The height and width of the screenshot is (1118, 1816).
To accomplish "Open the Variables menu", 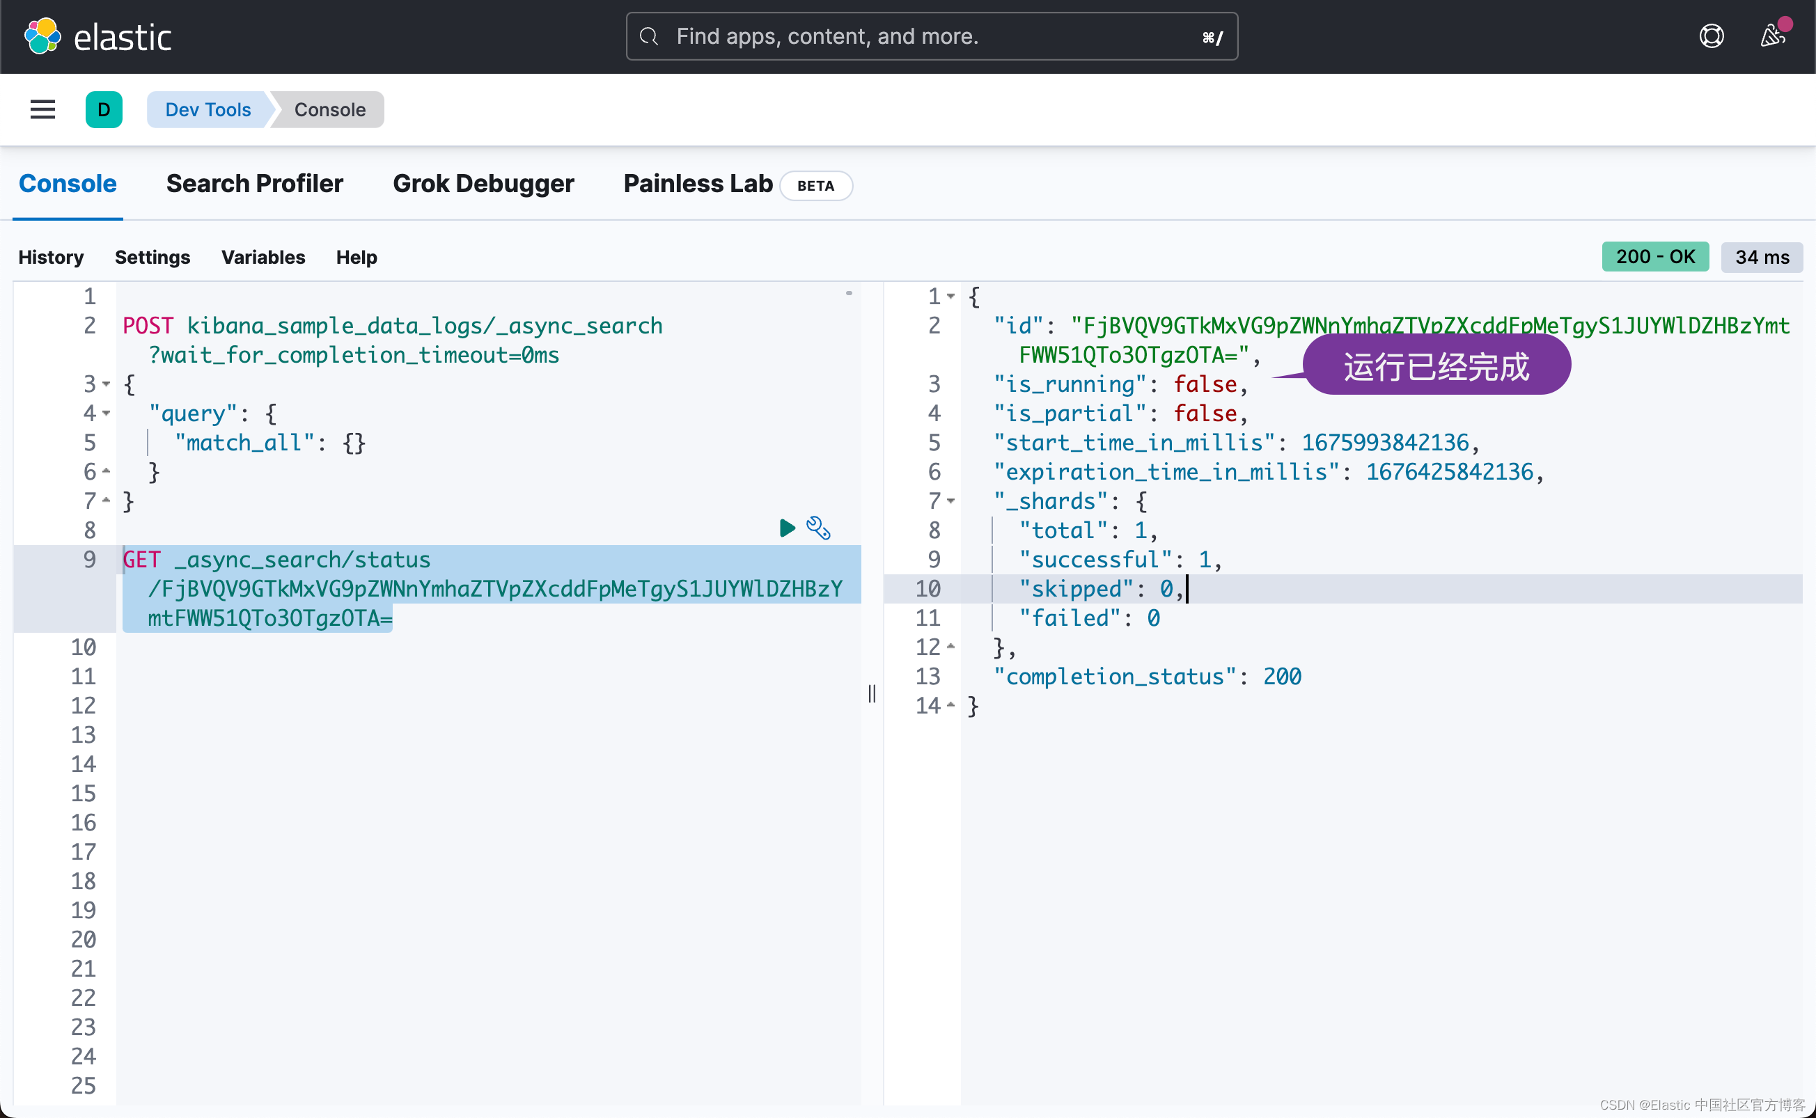I will pyautogui.click(x=263, y=257).
